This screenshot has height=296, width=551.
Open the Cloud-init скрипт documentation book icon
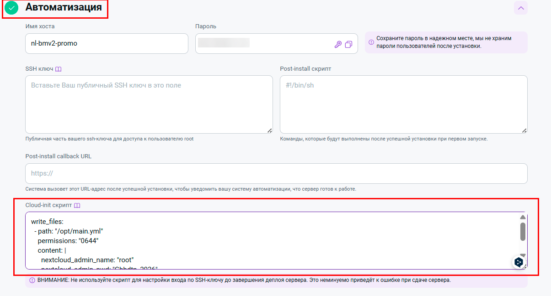(x=77, y=206)
